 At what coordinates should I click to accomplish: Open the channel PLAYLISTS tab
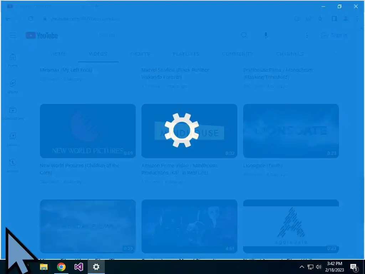click(186, 54)
